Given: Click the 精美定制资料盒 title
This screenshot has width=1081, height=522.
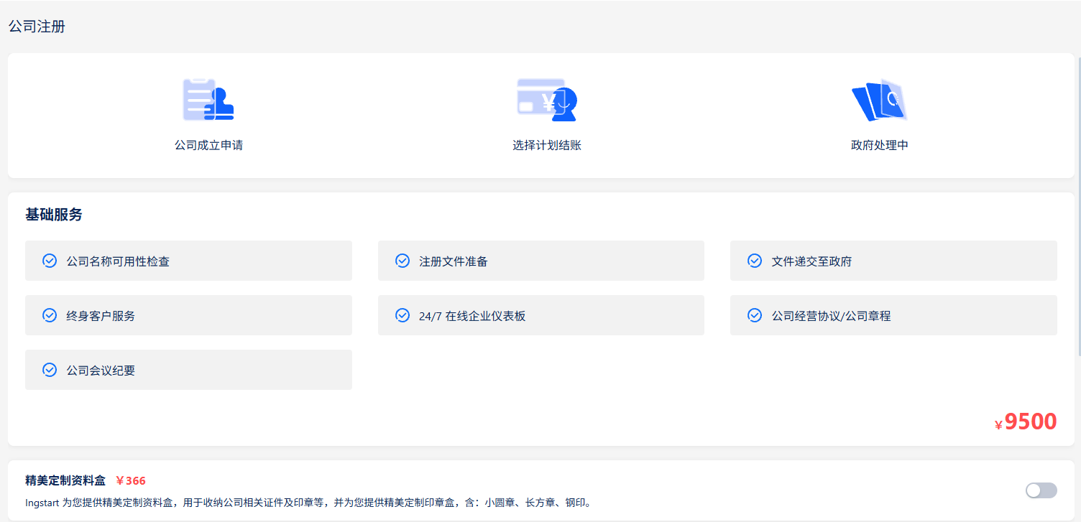Looking at the screenshot, I should pos(65,481).
